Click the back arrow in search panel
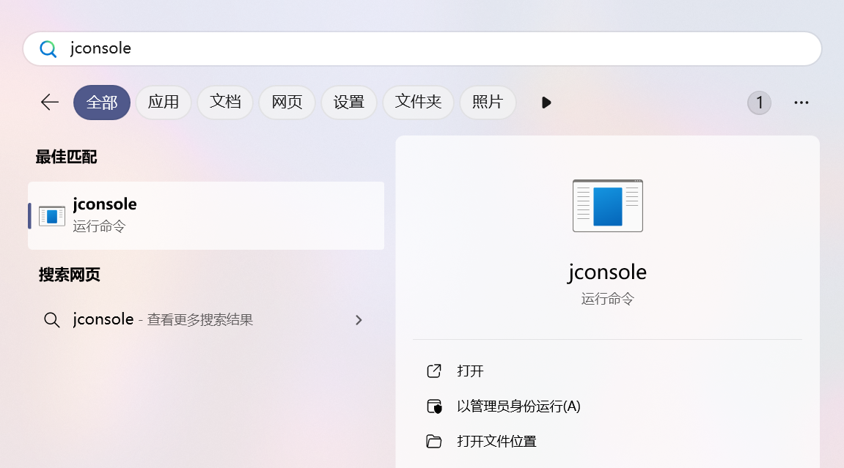This screenshot has width=844, height=468. click(x=49, y=103)
